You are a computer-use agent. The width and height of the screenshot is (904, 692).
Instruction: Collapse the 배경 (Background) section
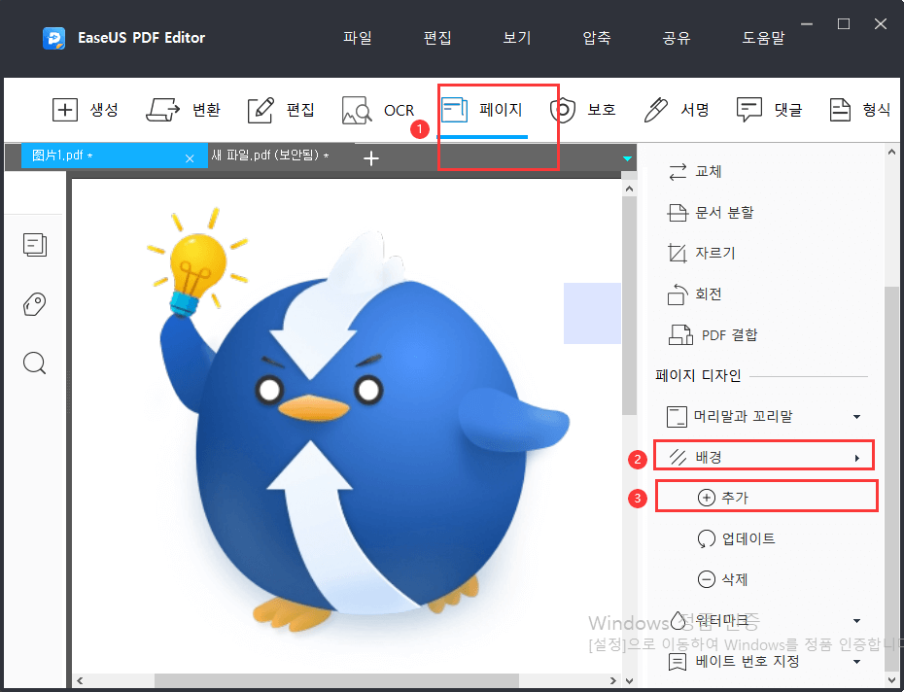pyautogui.click(x=857, y=458)
